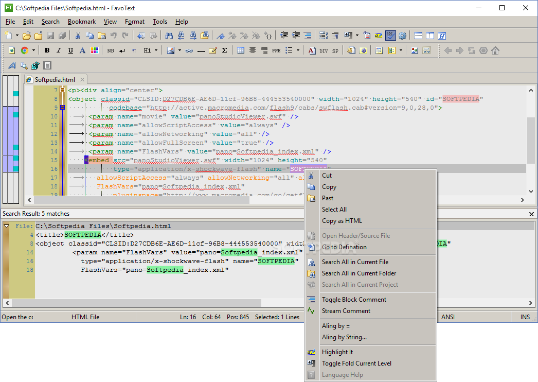
Task: Toggle vertical split window icon
Action: pos(430,36)
